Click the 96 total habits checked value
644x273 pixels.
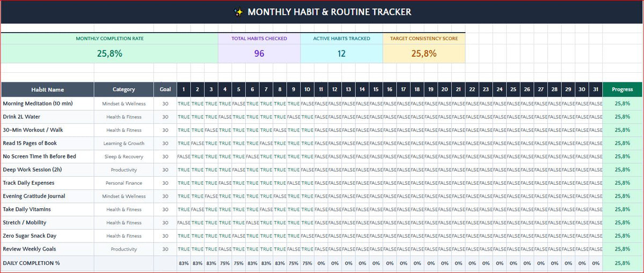tap(259, 54)
